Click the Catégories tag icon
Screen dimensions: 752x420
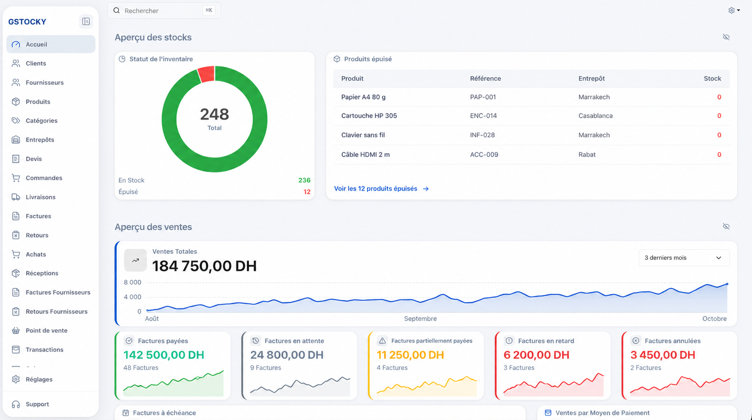click(x=16, y=120)
